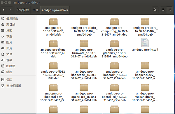Screen dimensions: 175x114
Task: Select the amdgpu-pro-graphics package icon
Action: pos(114,43)
